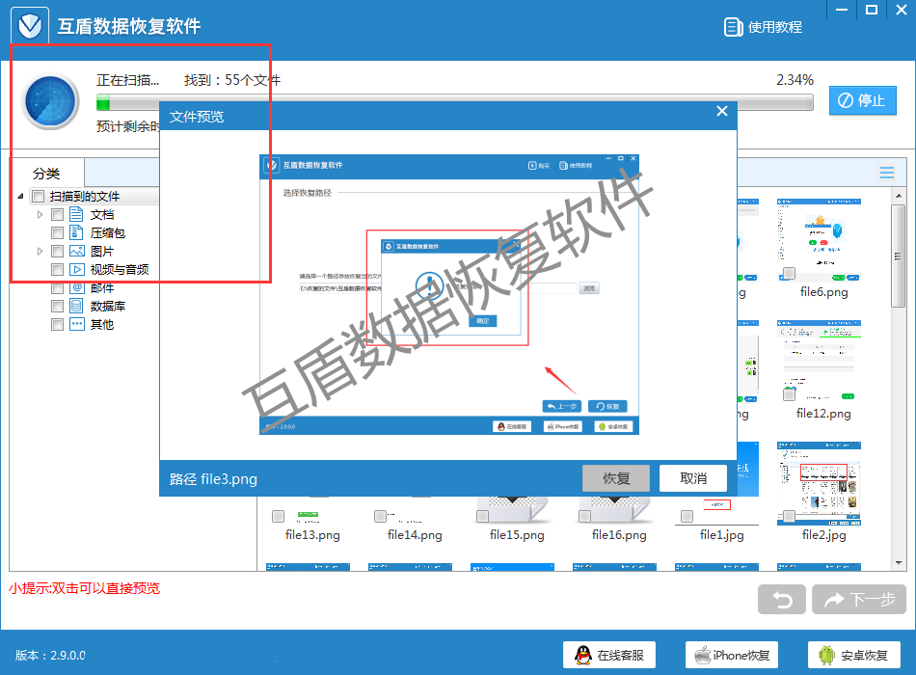Click the file14.png file name
Viewport: 916px width, 675px height.
415,535
